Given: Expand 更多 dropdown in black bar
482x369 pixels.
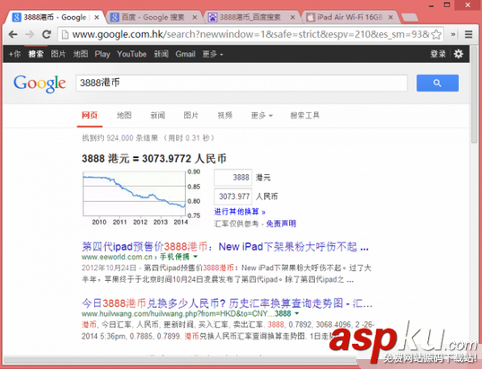Looking at the screenshot, I should point(213,54).
